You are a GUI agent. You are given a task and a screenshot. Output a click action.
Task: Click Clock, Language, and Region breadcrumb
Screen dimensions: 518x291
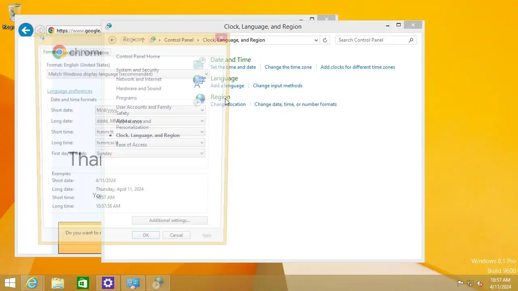pos(234,40)
